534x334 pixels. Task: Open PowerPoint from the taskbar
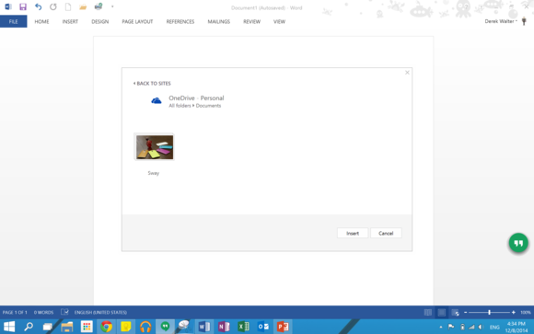(283, 327)
